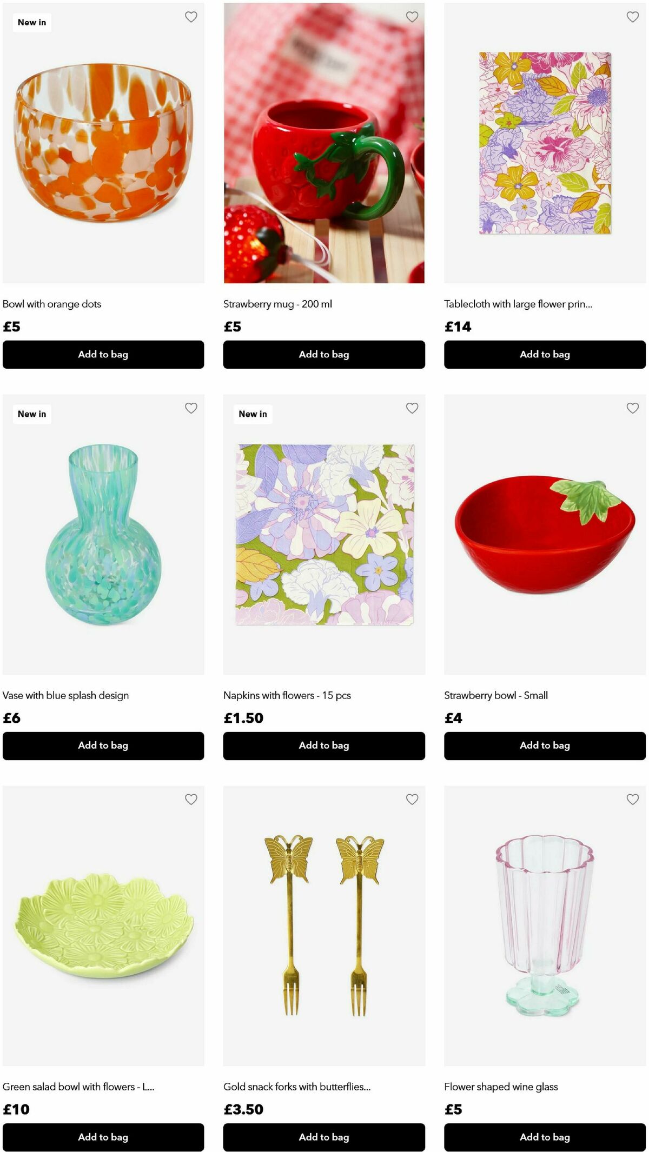
Task: Wishlist the Gold snack forks with butterflies
Action: (x=412, y=799)
